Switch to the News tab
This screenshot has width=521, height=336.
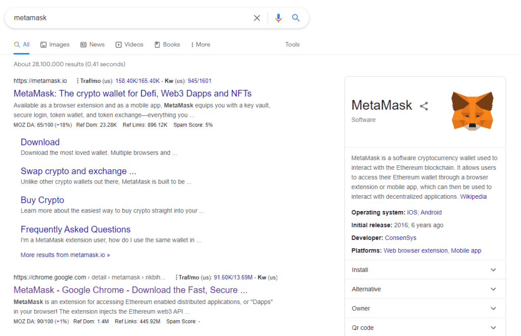(93, 45)
